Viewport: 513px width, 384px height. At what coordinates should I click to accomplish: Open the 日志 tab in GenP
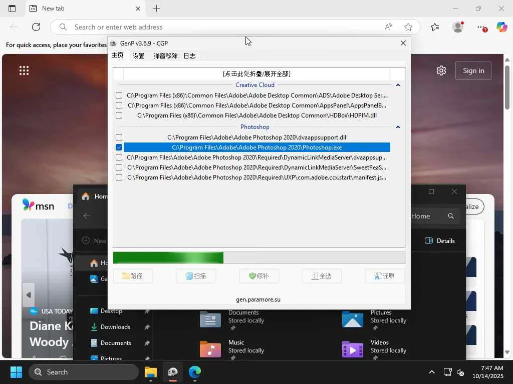tap(189, 56)
